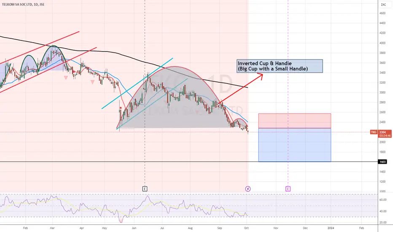The width and height of the screenshot is (393, 232).
Task: Click the Jul label on time axis
Action: coord(162,228)
